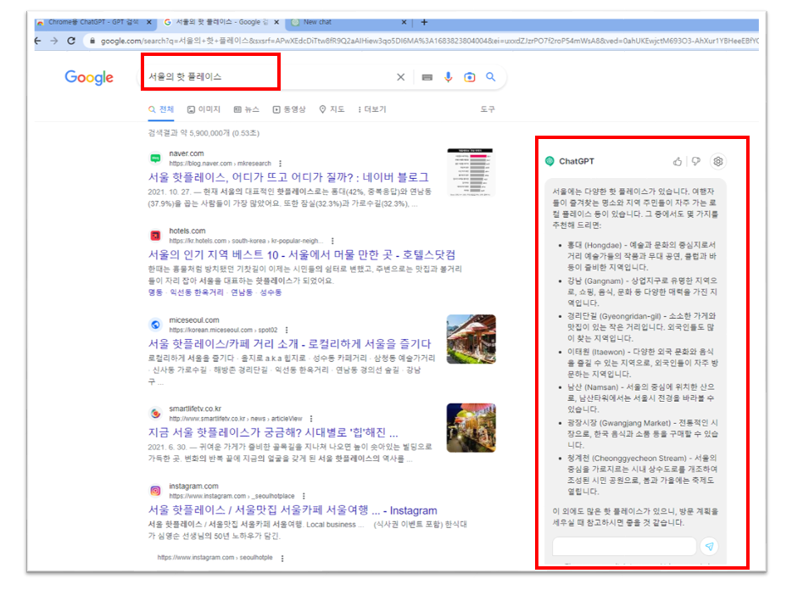Open the 성수동 sublink
This screenshot has height=590, width=792.
pyautogui.click(x=271, y=292)
